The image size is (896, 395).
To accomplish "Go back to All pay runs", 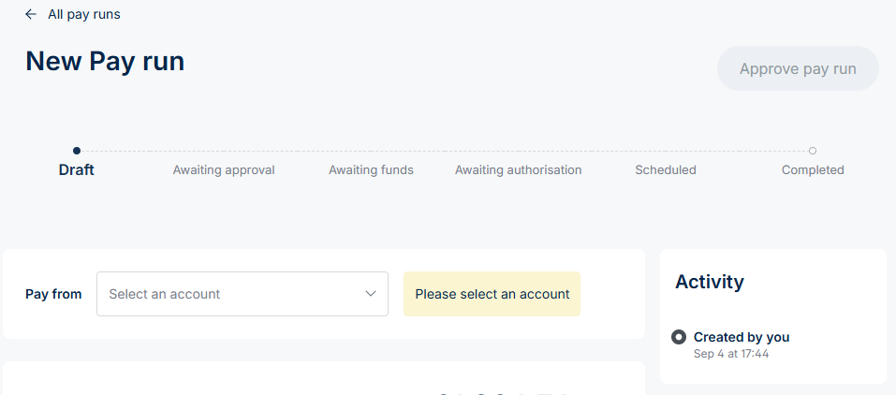I will pyautogui.click(x=83, y=14).
